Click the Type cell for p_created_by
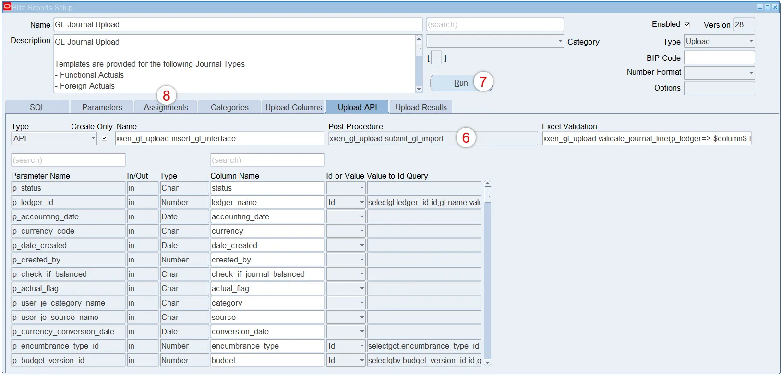Viewport: 781px width, 375px height. tap(184, 260)
